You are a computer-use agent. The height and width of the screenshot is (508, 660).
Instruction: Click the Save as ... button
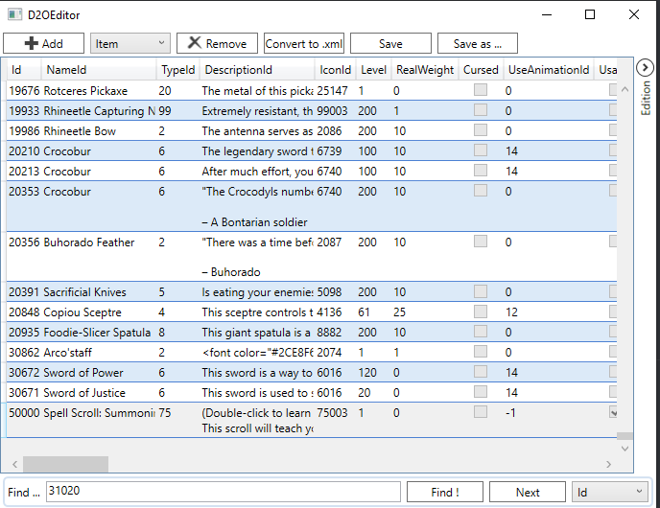(478, 43)
